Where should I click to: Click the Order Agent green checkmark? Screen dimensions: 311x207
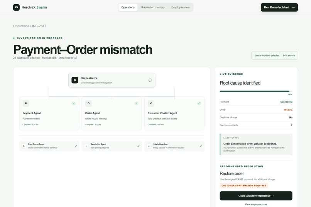point(136,103)
